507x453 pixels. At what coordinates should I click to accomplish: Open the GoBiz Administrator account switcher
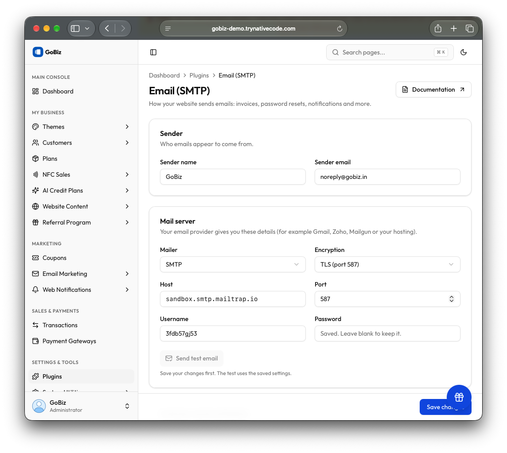82,406
